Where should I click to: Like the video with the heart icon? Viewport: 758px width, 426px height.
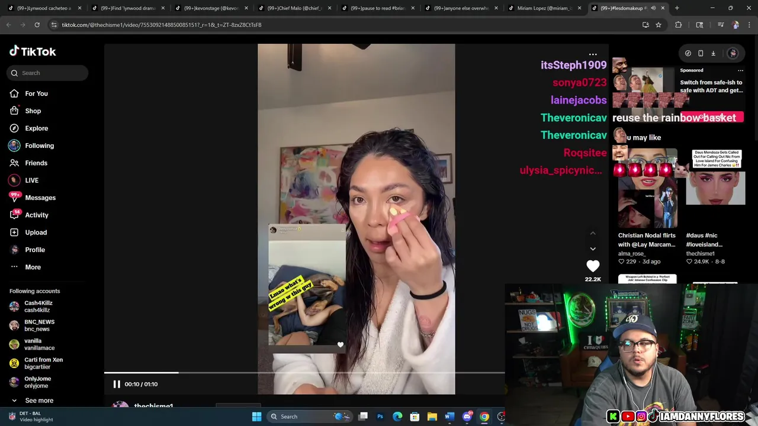pyautogui.click(x=593, y=266)
